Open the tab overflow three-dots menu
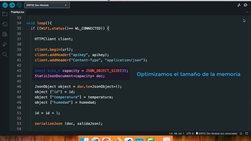Viewport: 251px width, 141px height. (x=247, y=12)
